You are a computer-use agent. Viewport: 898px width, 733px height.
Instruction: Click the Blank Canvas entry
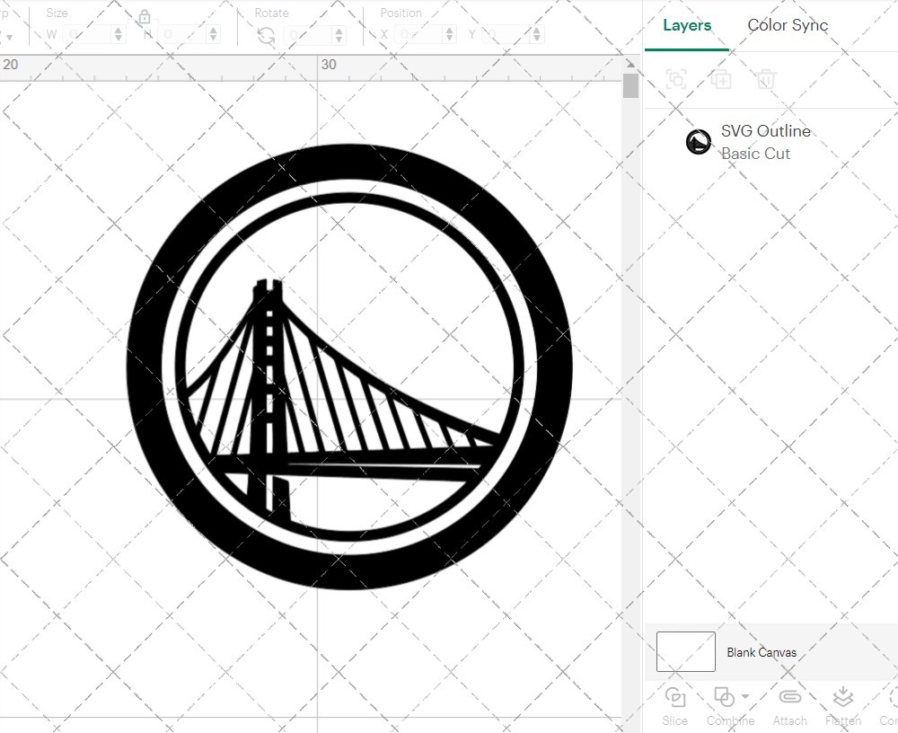[x=762, y=652]
